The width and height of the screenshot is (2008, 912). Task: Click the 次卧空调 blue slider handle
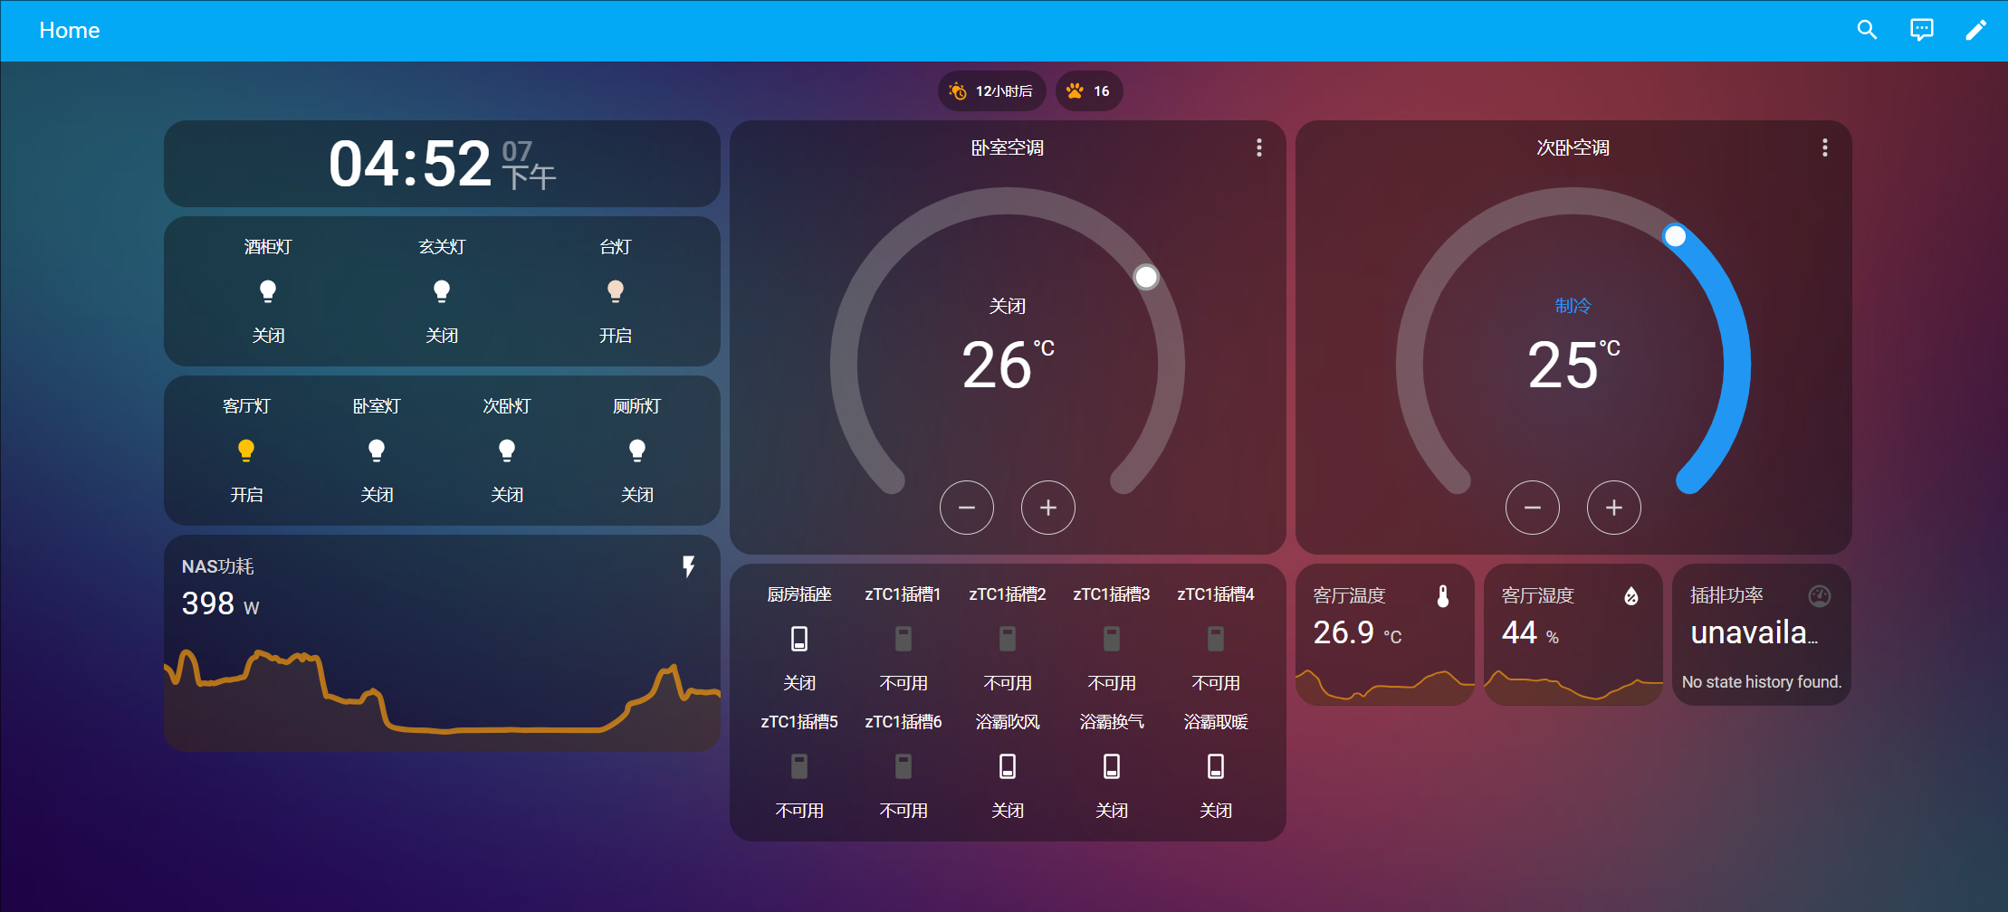(x=1675, y=236)
